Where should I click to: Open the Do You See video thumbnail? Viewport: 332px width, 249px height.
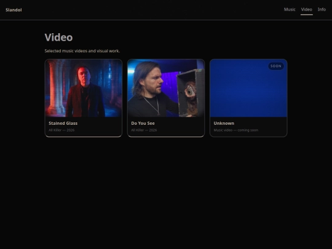166,88
